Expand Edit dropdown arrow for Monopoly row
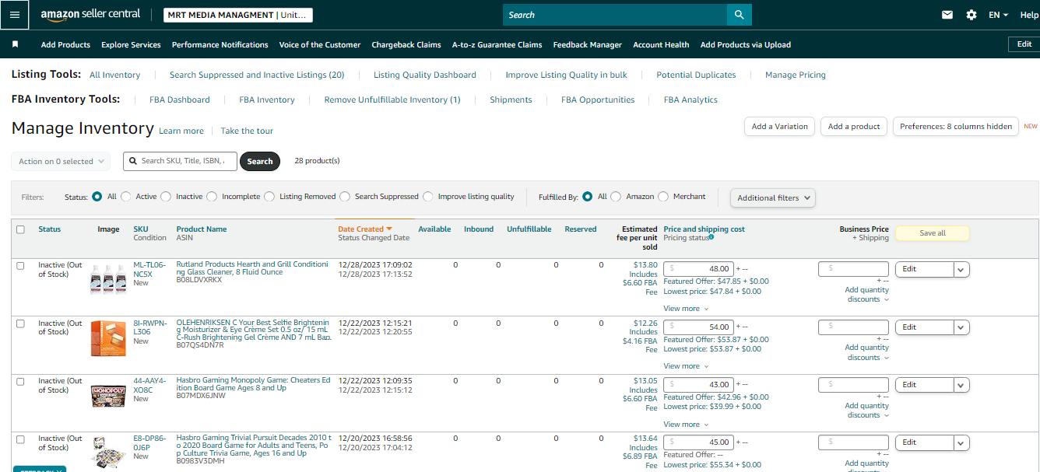This screenshot has height=472, width=1040. click(x=961, y=385)
